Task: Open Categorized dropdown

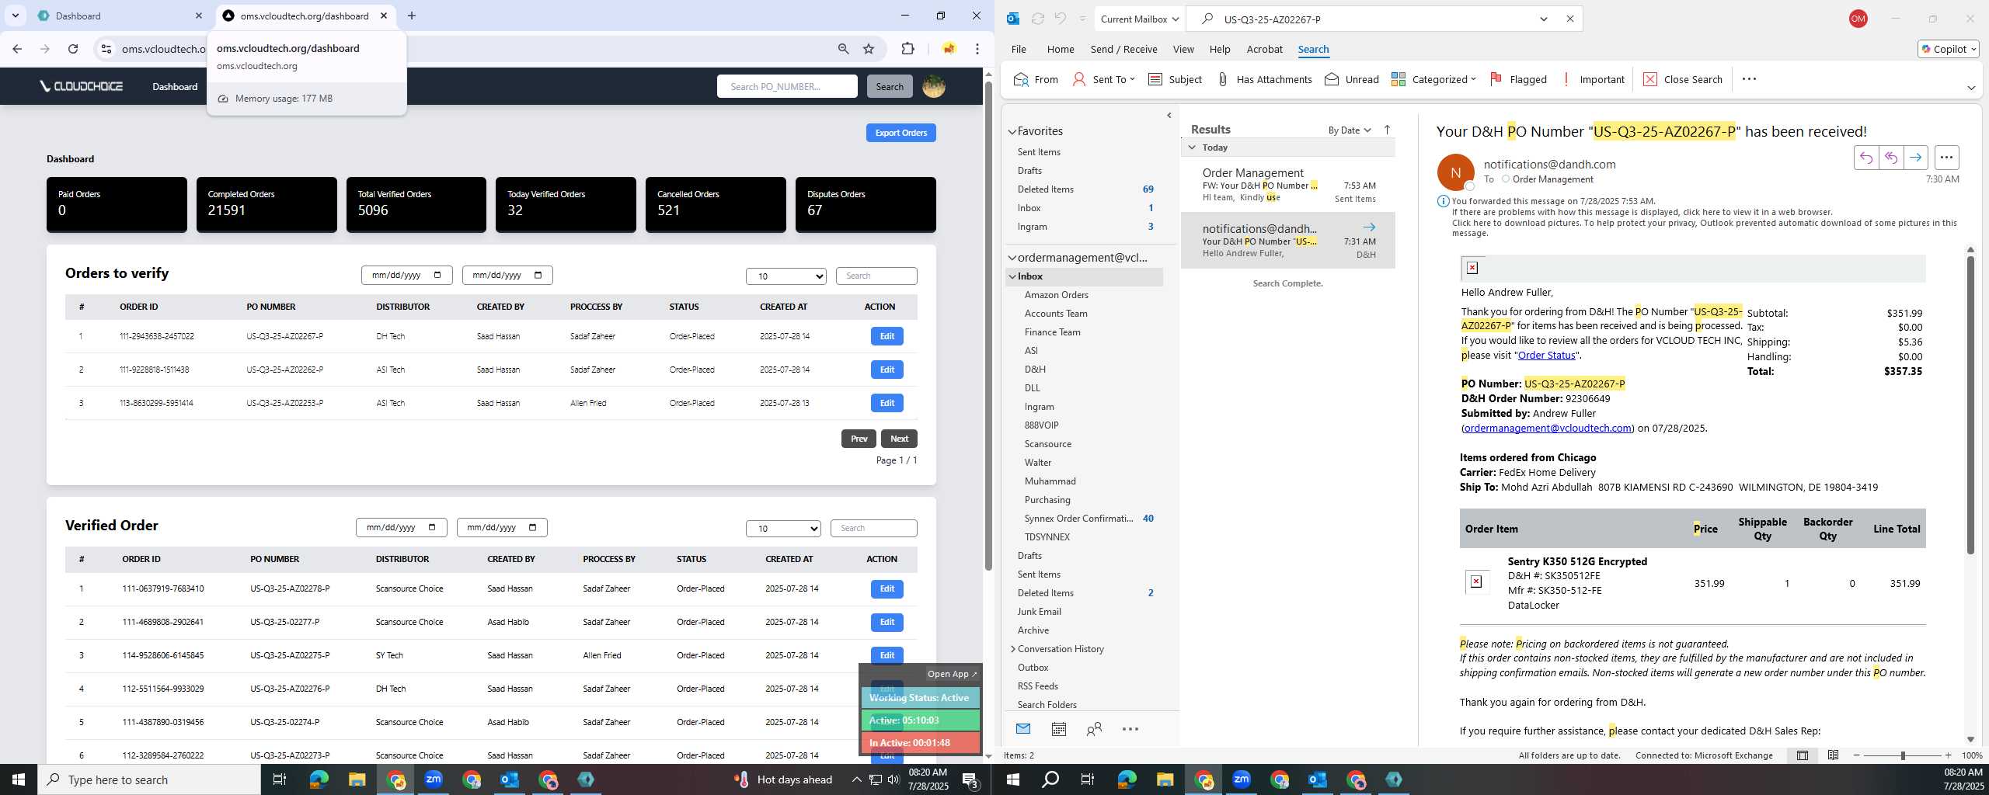Action: click(1433, 79)
